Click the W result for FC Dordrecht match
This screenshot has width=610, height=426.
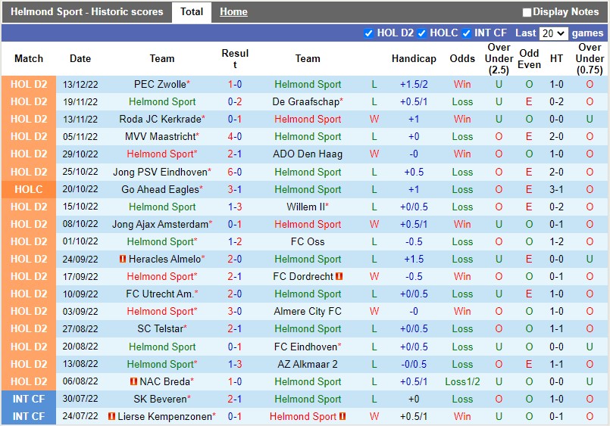pos(374,276)
